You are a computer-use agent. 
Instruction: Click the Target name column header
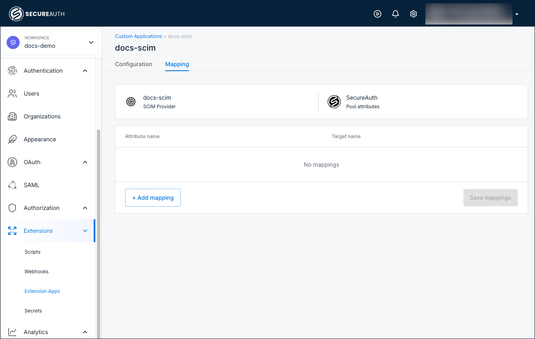[346, 136]
